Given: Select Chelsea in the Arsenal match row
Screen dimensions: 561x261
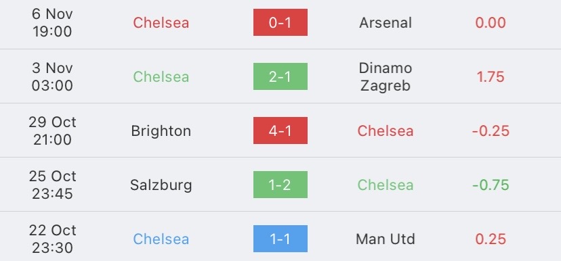Looking at the screenshot, I should pyautogui.click(x=161, y=23).
